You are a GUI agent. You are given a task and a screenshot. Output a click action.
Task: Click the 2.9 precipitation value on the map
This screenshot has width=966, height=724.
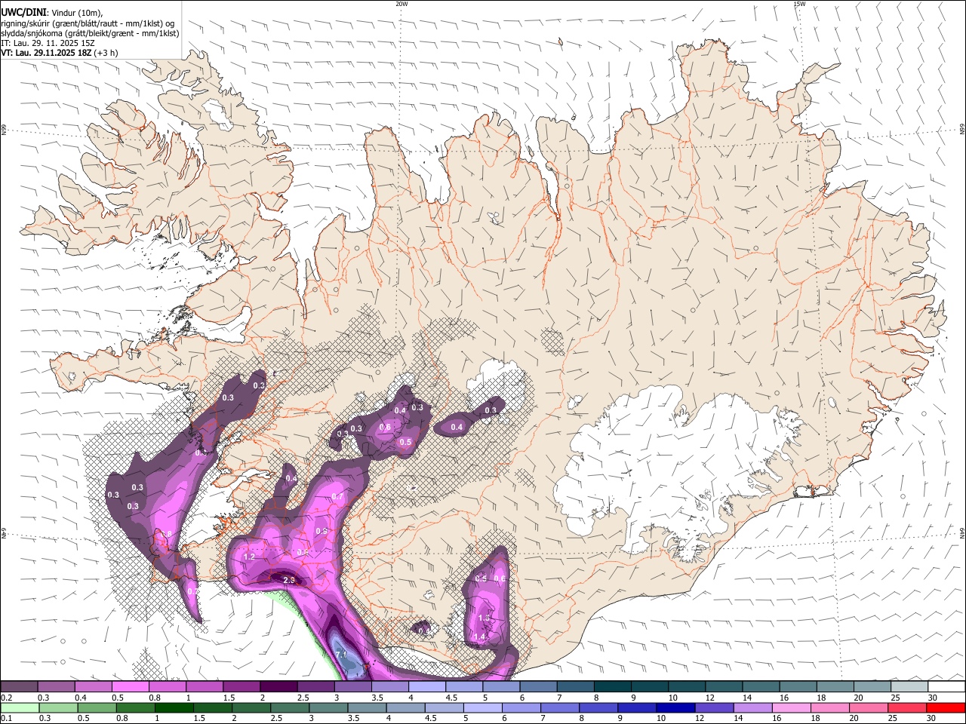click(x=288, y=580)
